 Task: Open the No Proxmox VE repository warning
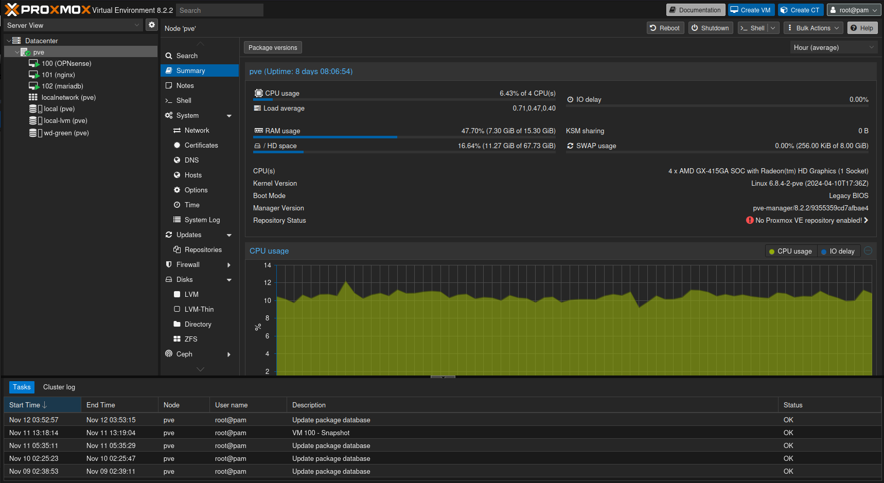coord(807,220)
